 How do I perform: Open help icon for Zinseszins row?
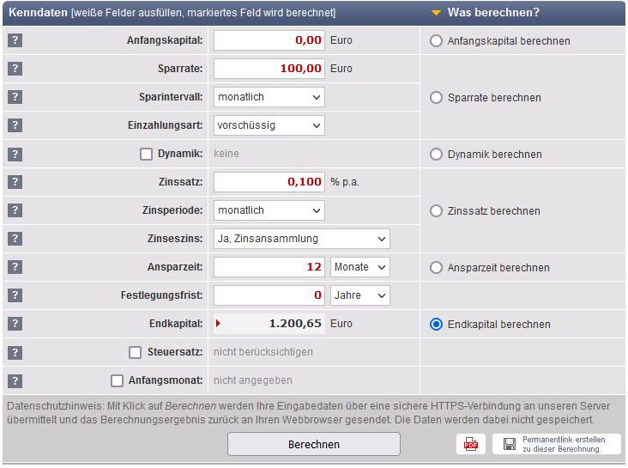[x=15, y=239]
